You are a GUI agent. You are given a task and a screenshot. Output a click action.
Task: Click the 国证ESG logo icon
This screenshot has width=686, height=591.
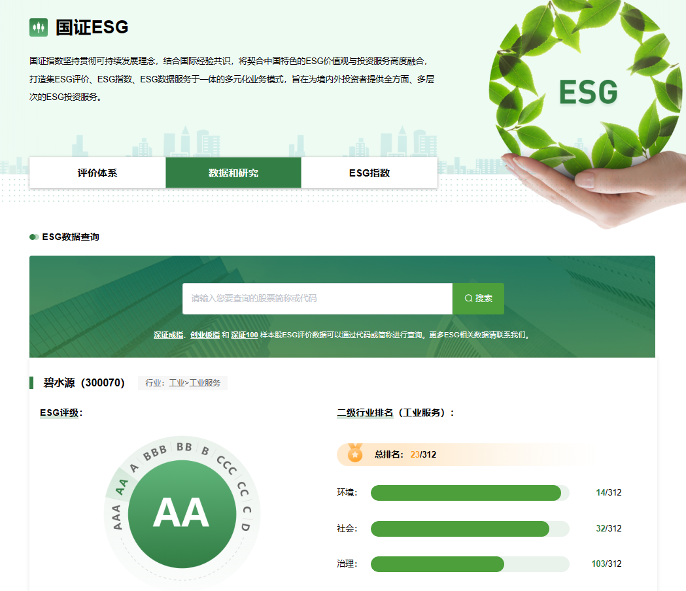point(39,27)
